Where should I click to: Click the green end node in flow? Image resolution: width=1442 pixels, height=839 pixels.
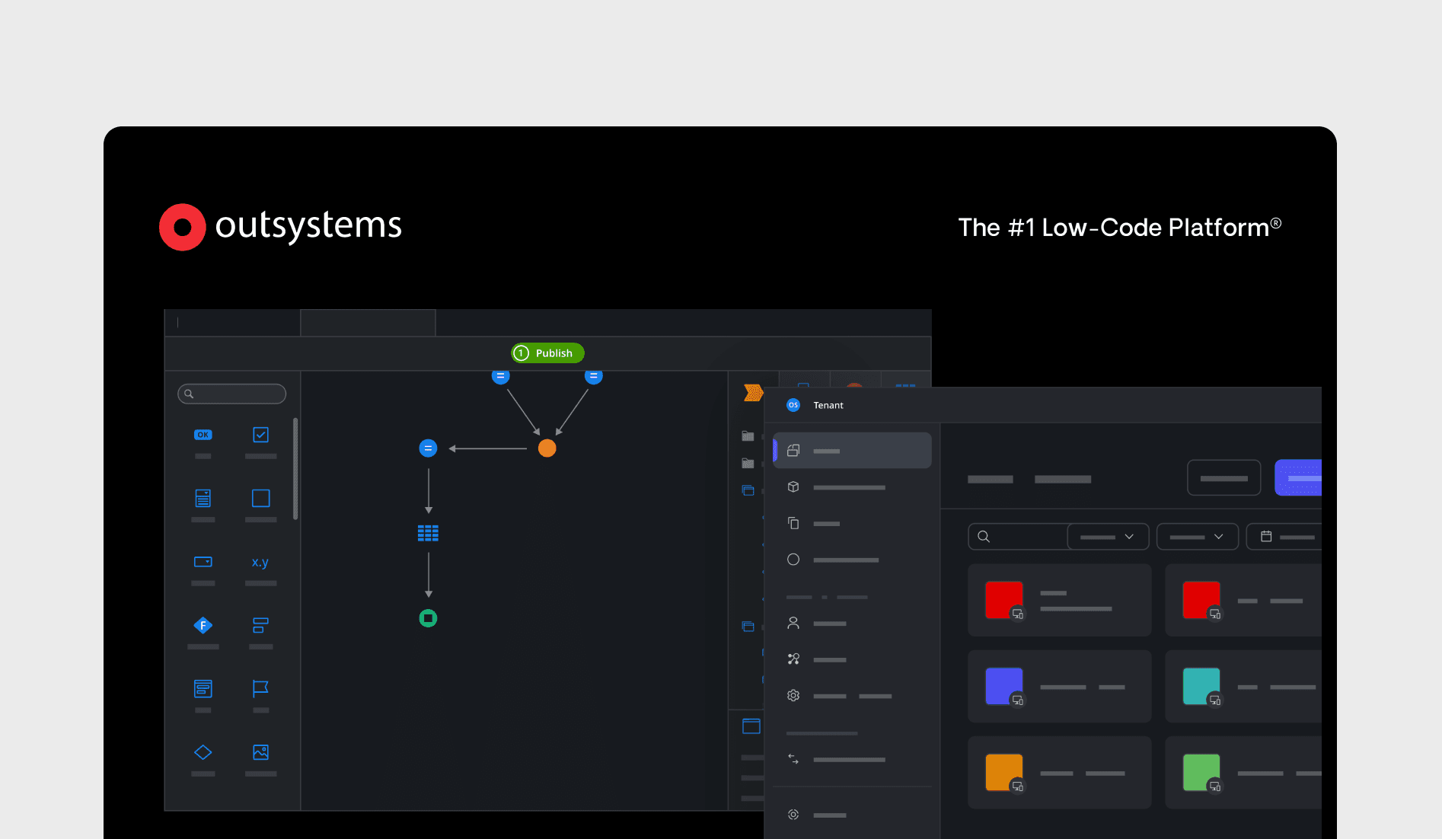(x=429, y=618)
